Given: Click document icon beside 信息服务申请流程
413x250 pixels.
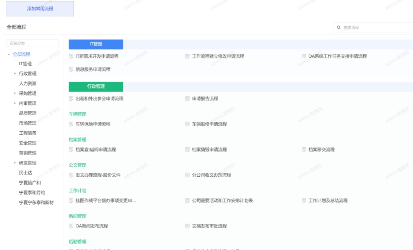Looking at the screenshot, I should (x=71, y=69).
